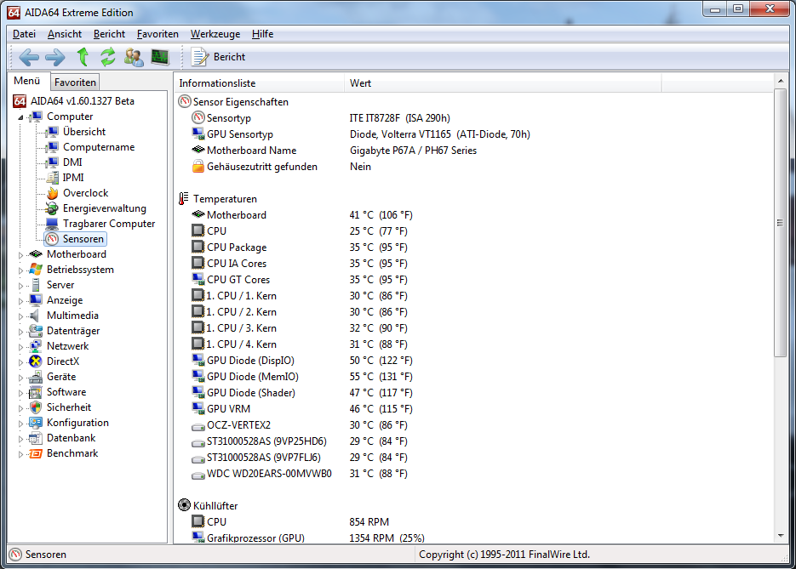Expand the Anzeige tree node
The width and height of the screenshot is (796, 569).
[x=20, y=301]
